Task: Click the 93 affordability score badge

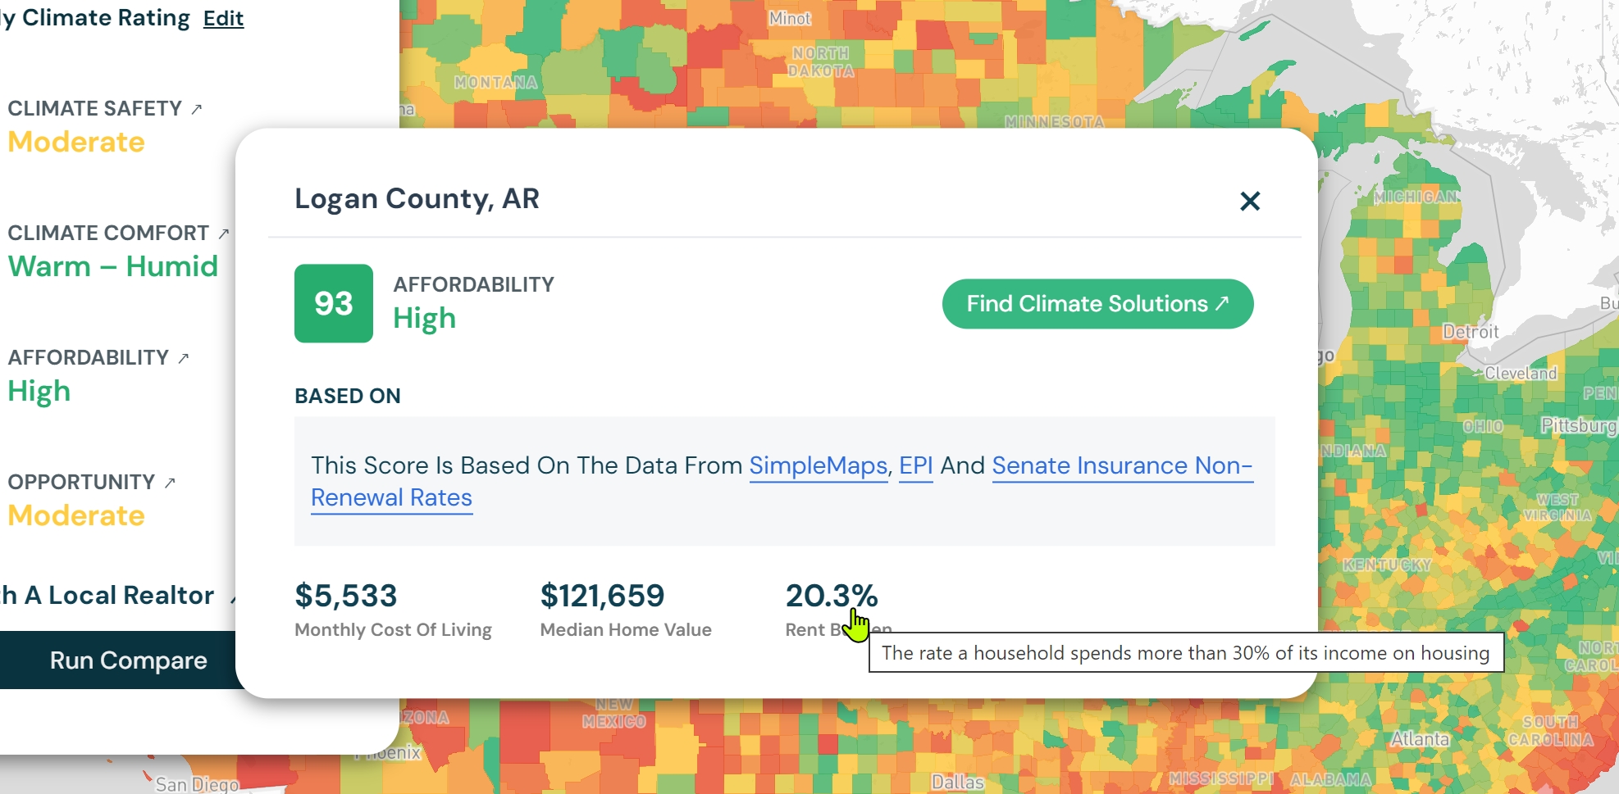Action: click(334, 303)
